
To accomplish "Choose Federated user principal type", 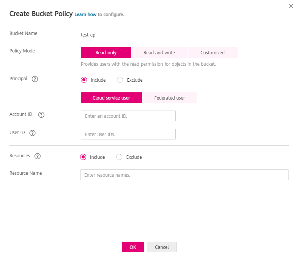I will (x=169, y=98).
